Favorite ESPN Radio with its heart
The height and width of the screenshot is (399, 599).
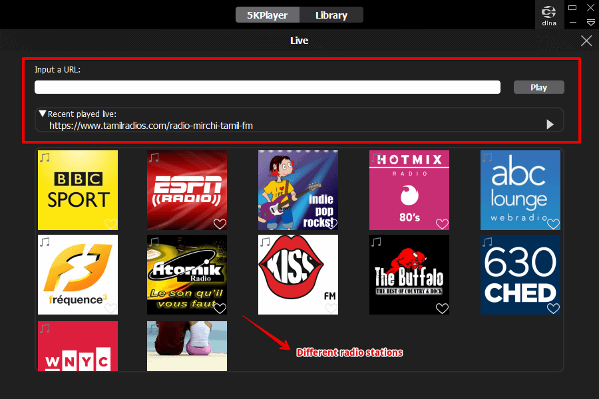[x=220, y=223]
